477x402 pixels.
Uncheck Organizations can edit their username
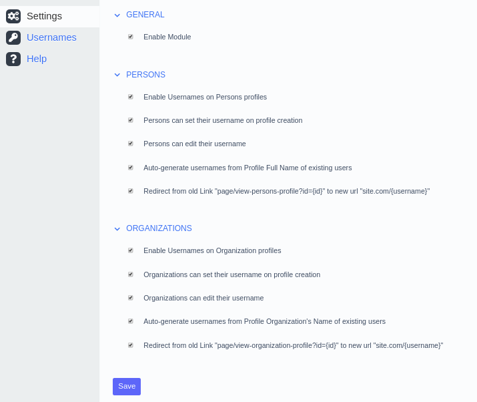pyautogui.click(x=131, y=298)
